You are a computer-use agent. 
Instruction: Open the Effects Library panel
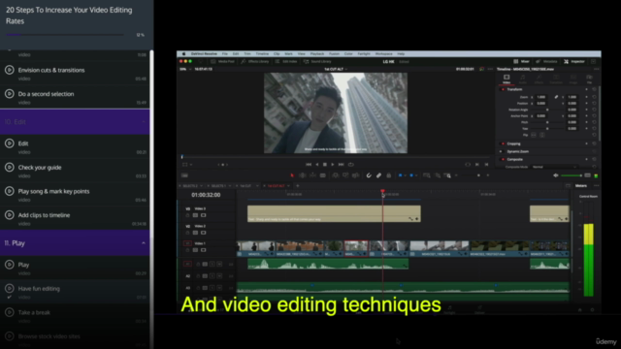(255, 61)
